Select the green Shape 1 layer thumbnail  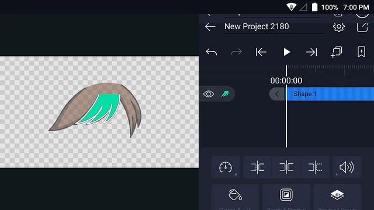coord(224,94)
